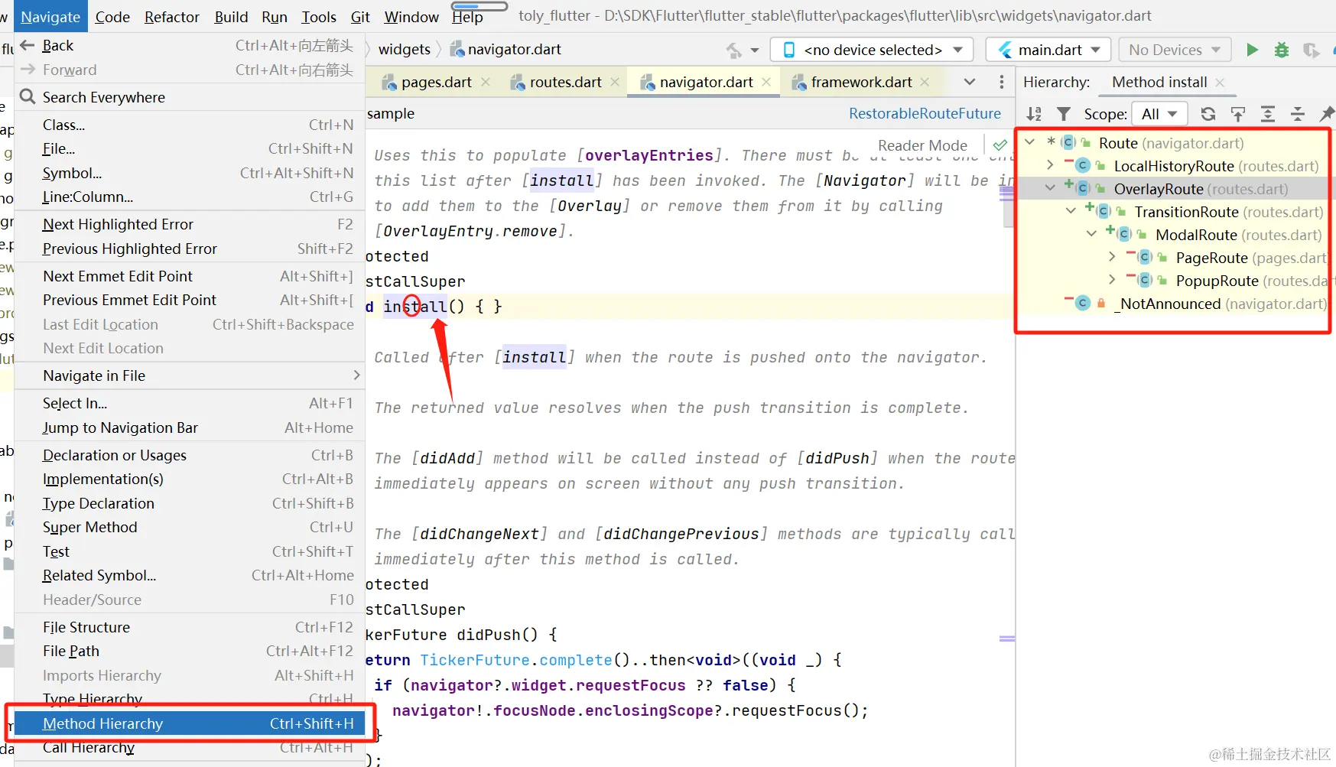Click the Search Everywhere magnifier icon
Viewport: 1336px width, 767px height.
click(x=28, y=96)
